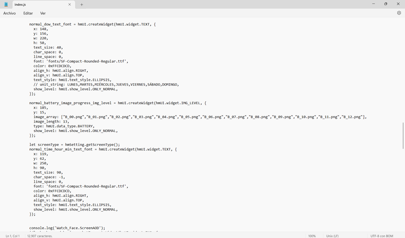Place cursor on let screenType line
Viewport: 405px width, 238px height.
click(75, 145)
